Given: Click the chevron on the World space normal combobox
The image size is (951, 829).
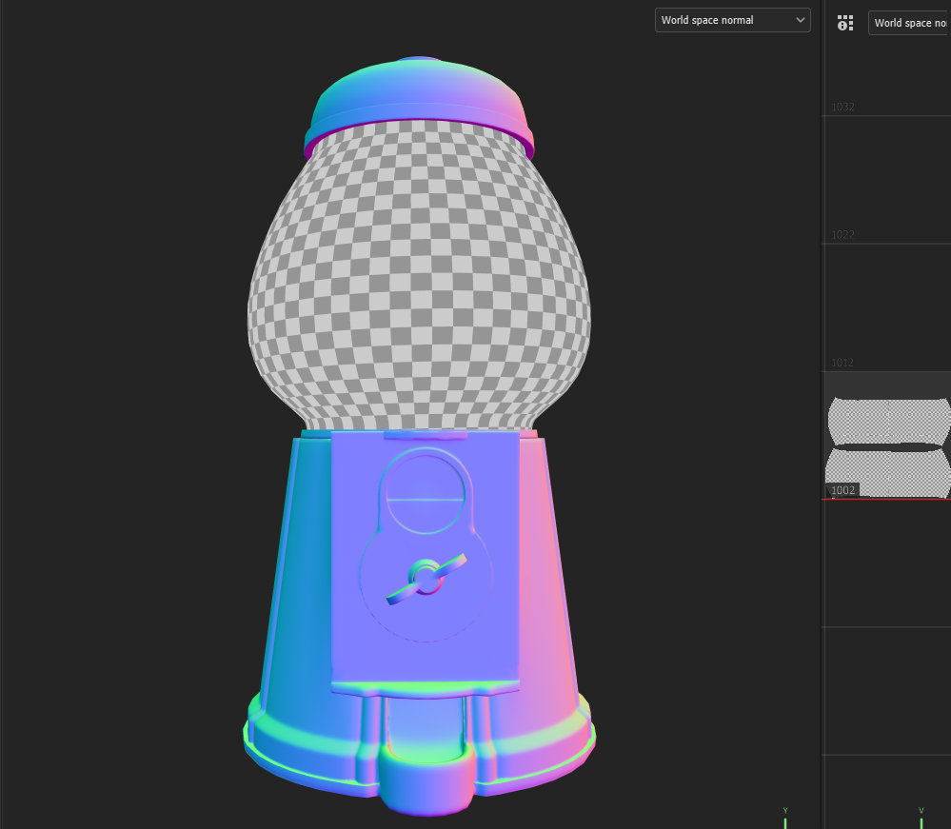Looking at the screenshot, I should tap(801, 19).
